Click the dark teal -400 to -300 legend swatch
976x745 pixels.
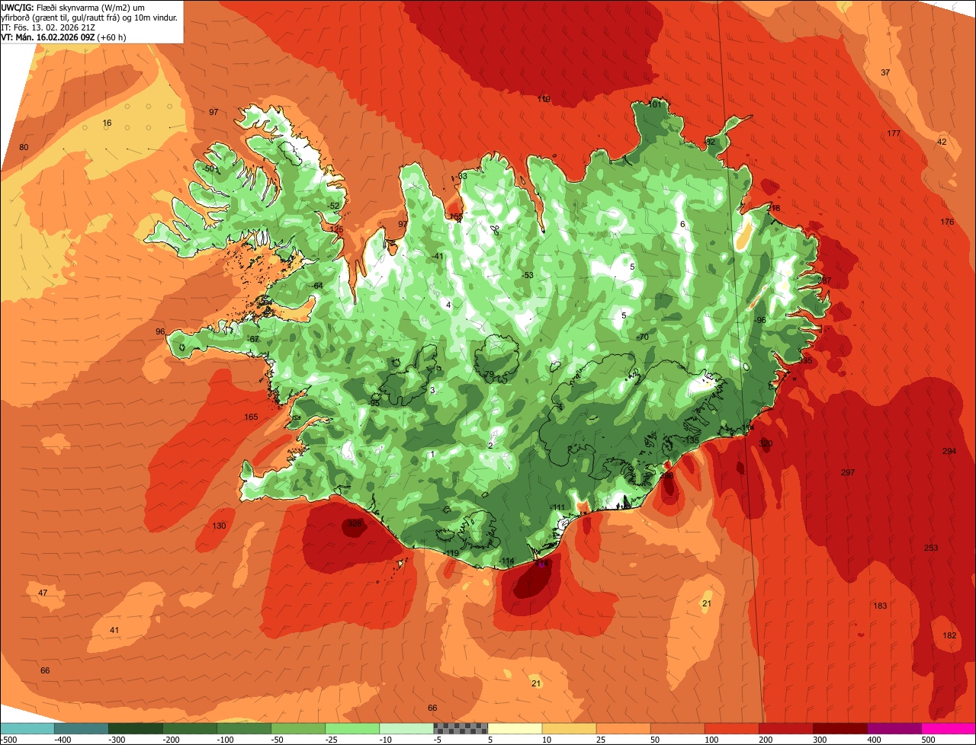pyautogui.click(x=82, y=728)
